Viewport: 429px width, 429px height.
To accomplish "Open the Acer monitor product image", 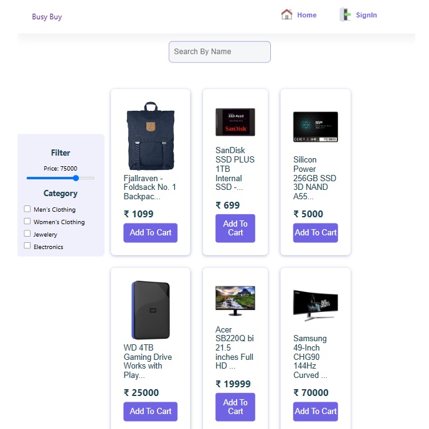I will click(x=235, y=301).
